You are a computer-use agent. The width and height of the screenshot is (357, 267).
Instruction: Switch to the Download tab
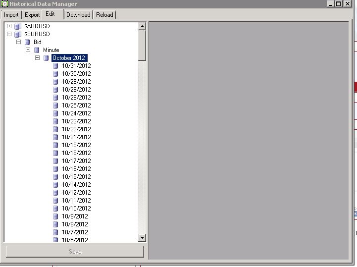pyautogui.click(x=78, y=15)
